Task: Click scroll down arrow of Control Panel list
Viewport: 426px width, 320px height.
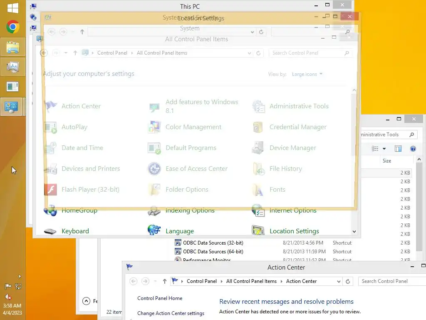Action: tap(354, 232)
